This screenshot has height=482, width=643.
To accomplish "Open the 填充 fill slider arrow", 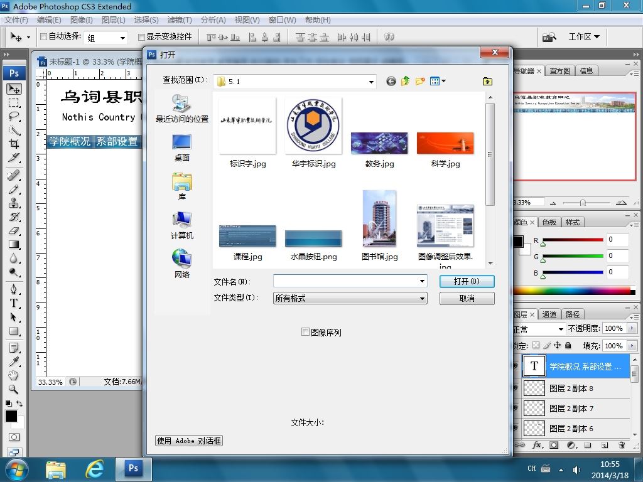I will pos(632,346).
